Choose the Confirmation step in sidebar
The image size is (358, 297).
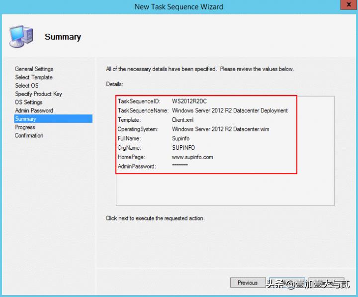(x=29, y=135)
